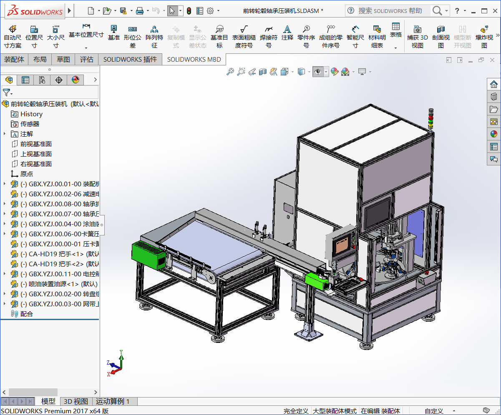Image resolution: width=501 pixels, height=415 pixels.
Task: Open the 运动算例 1 (Motion Study) tab
Action: point(113,401)
